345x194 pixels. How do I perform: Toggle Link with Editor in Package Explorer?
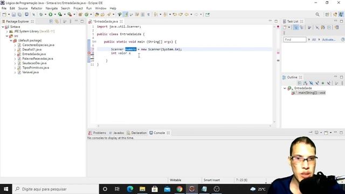pos(57,22)
